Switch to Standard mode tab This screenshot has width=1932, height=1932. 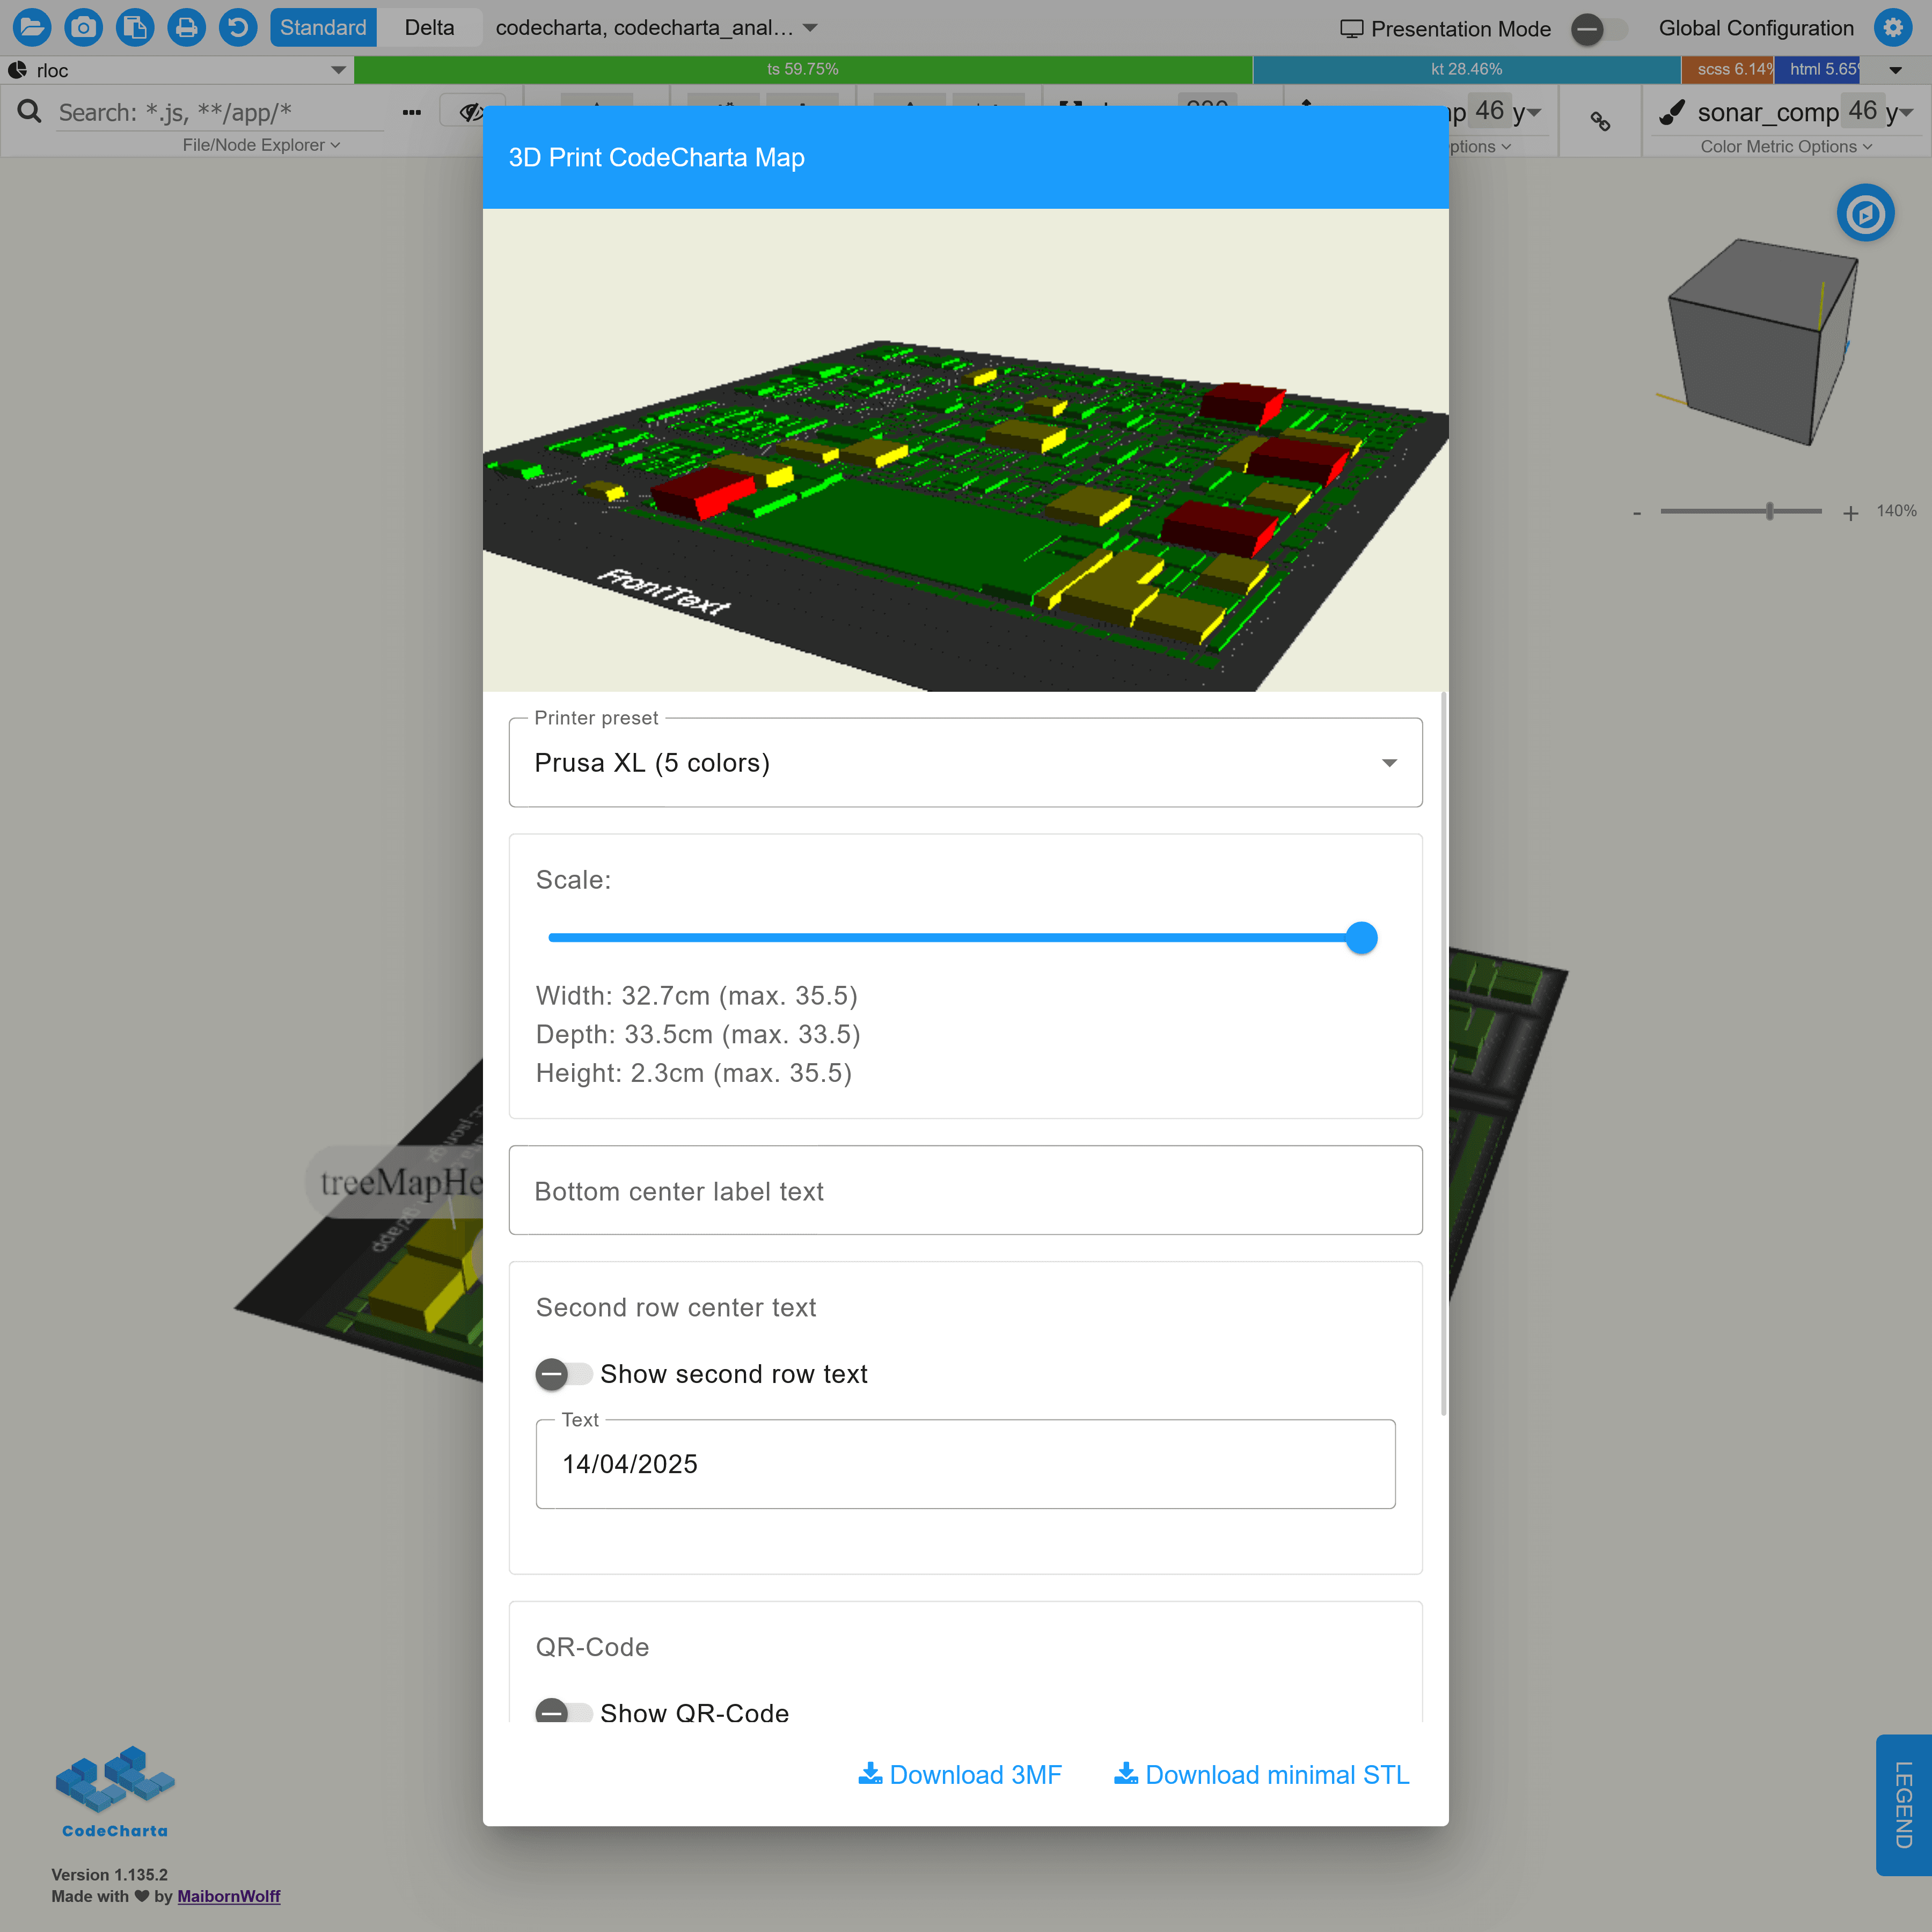pyautogui.click(x=323, y=28)
